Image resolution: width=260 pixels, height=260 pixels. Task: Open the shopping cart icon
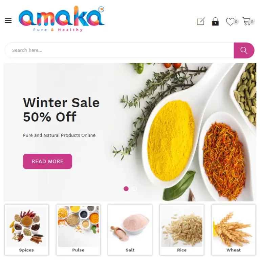(x=246, y=21)
